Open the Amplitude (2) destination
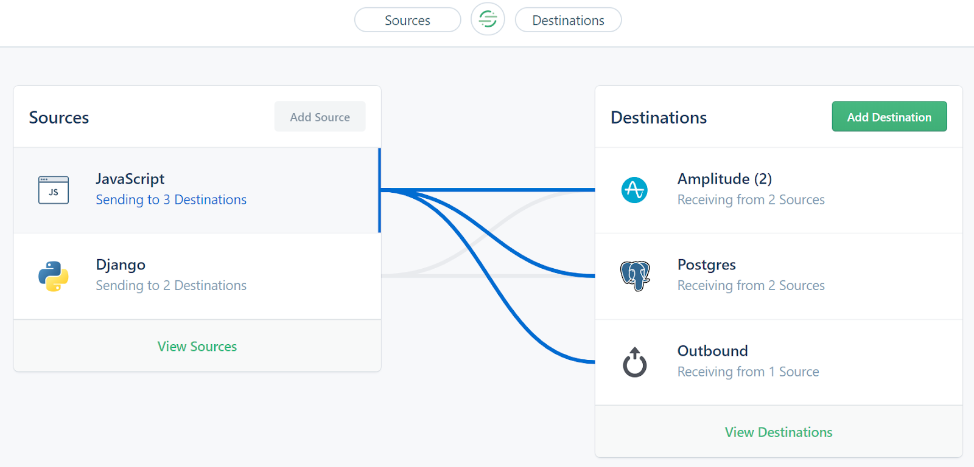This screenshot has width=974, height=467. click(x=724, y=179)
